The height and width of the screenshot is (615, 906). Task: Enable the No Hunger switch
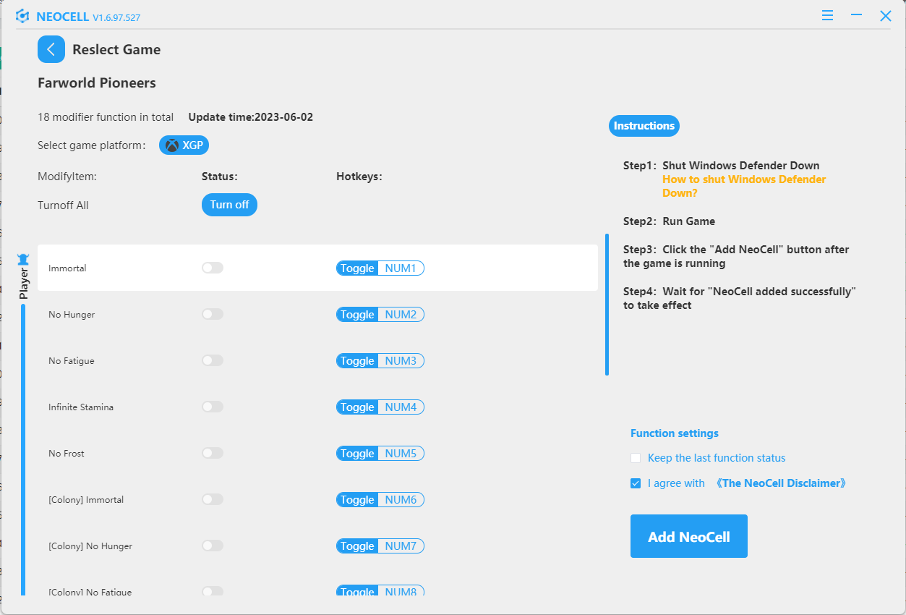[213, 314]
